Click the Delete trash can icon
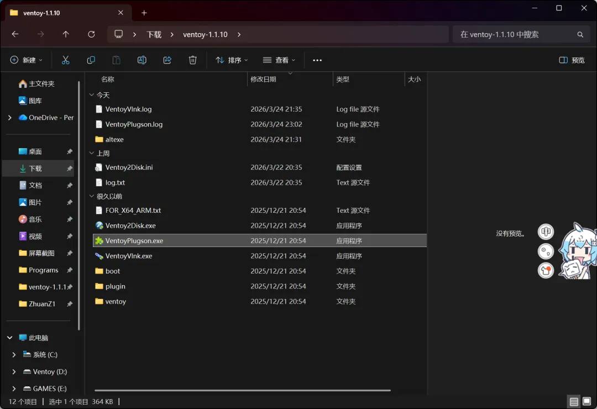Screen dimensions: 597x409 [x=193, y=60]
